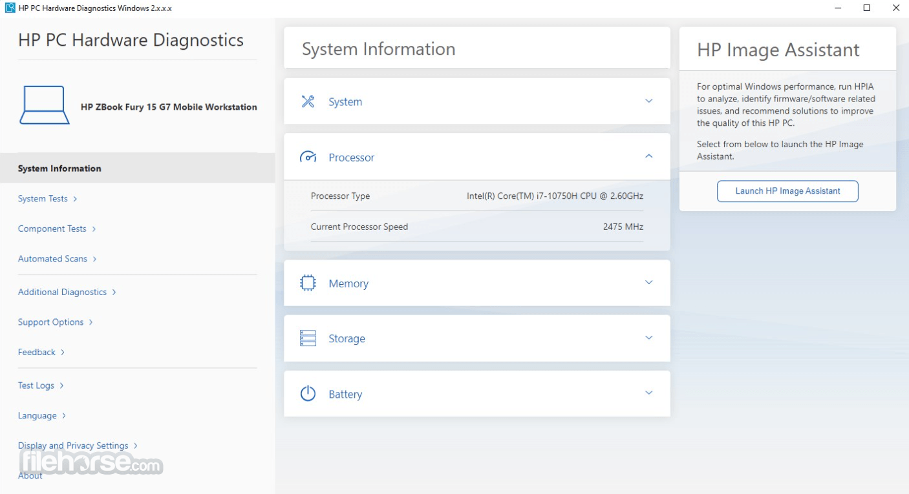
Task: Open the Automated Scans menu item
Action: [52, 259]
